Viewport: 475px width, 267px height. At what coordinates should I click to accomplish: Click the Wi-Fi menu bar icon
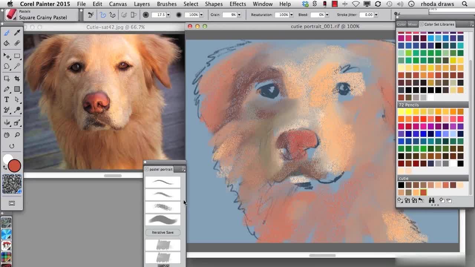point(356,4)
